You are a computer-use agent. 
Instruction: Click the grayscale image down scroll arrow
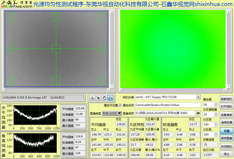(x=112, y=86)
